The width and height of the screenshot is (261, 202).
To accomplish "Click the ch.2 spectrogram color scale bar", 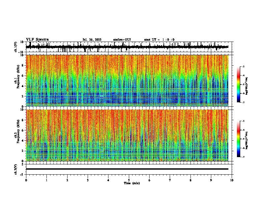I will click(238, 139).
